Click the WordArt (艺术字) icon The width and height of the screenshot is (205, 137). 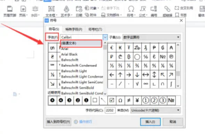(x=66, y=9)
